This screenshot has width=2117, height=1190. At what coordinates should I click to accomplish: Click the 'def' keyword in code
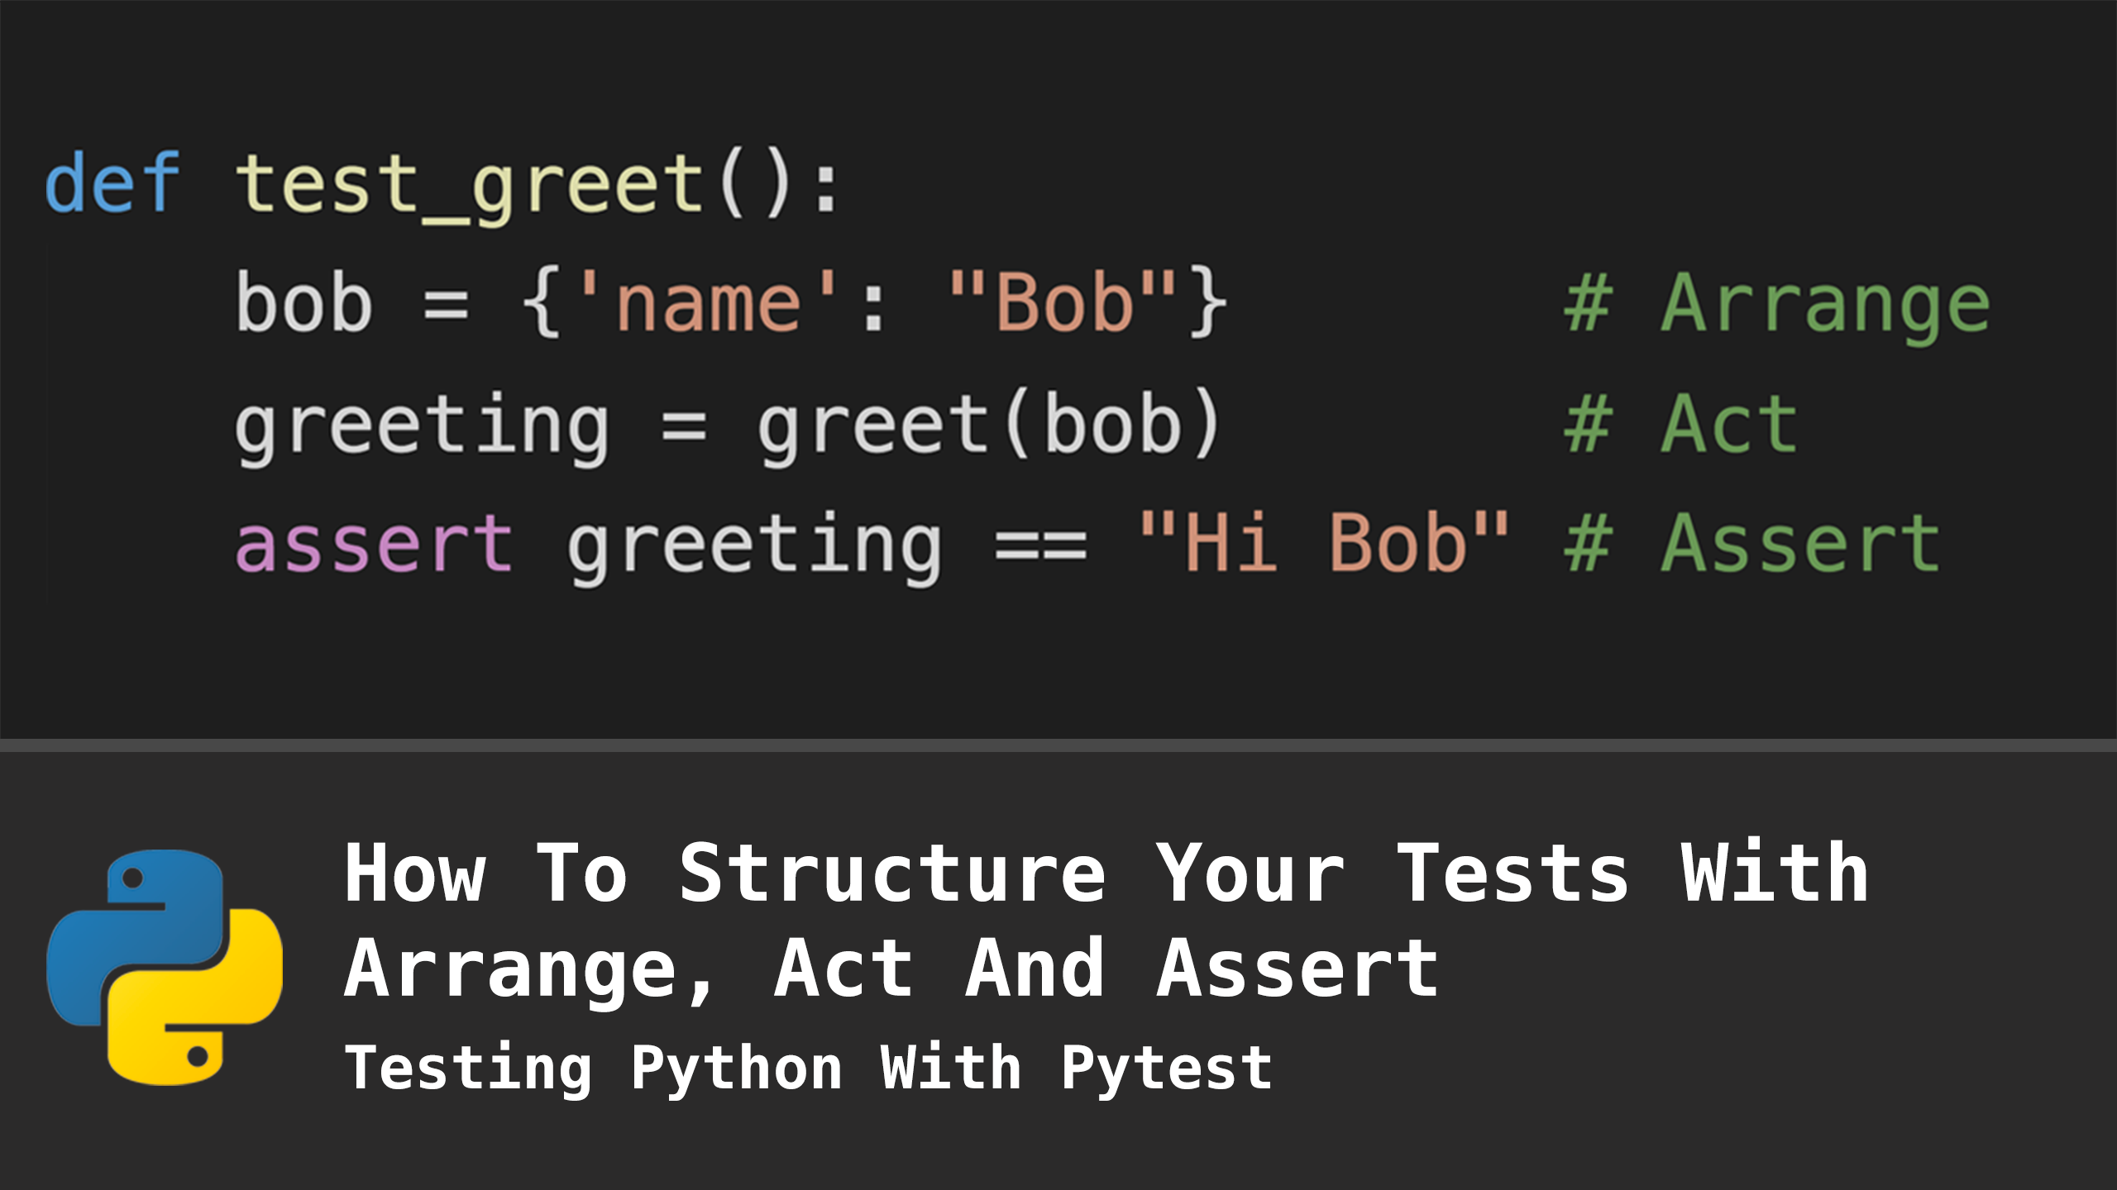[112, 183]
